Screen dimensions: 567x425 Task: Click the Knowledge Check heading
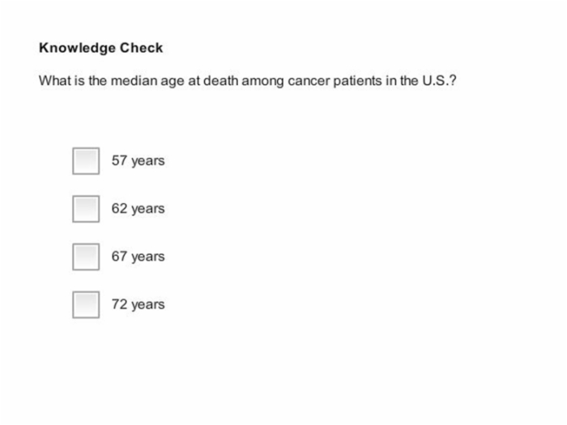pyautogui.click(x=101, y=48)
